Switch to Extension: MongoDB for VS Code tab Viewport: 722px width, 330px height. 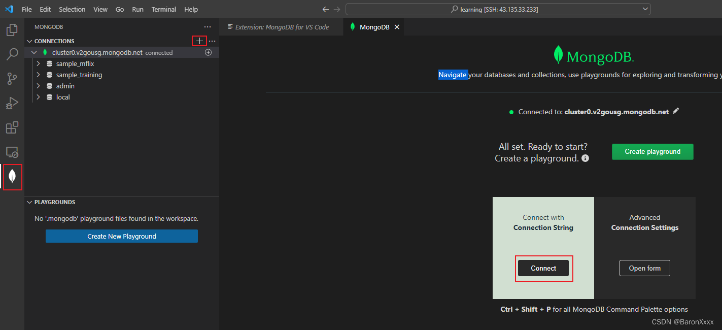282,27
